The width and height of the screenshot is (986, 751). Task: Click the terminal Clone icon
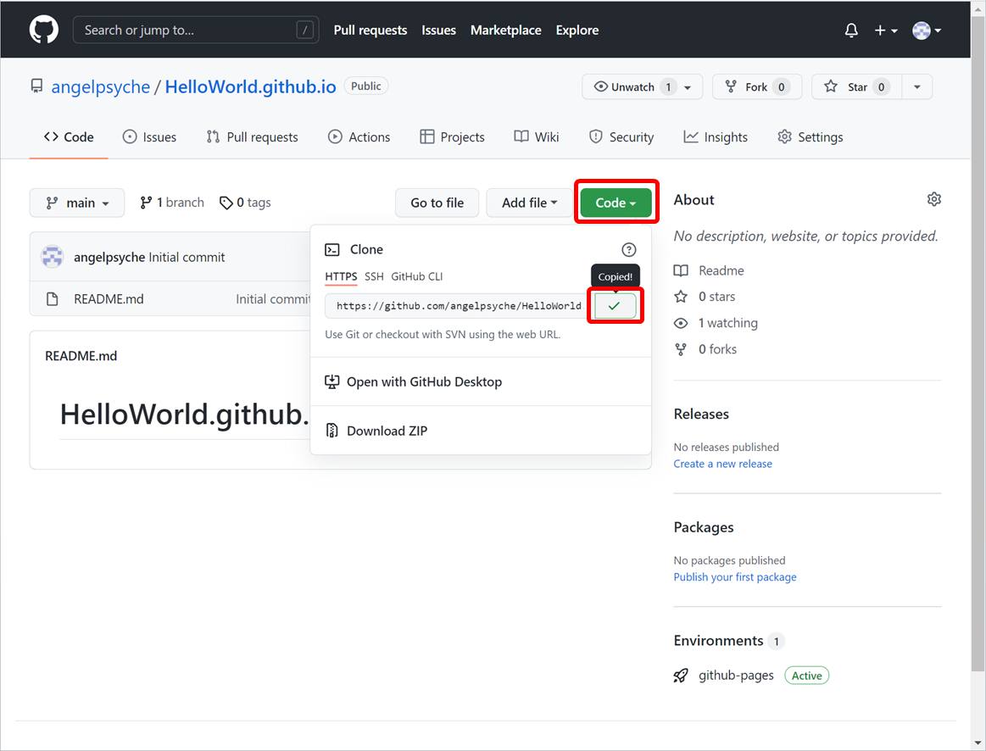click(332, 249)
